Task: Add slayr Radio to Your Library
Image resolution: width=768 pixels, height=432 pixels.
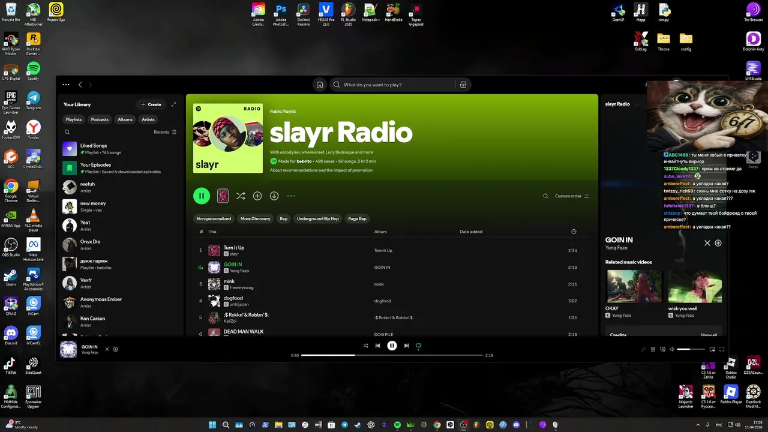Action: tap(257, 196)
